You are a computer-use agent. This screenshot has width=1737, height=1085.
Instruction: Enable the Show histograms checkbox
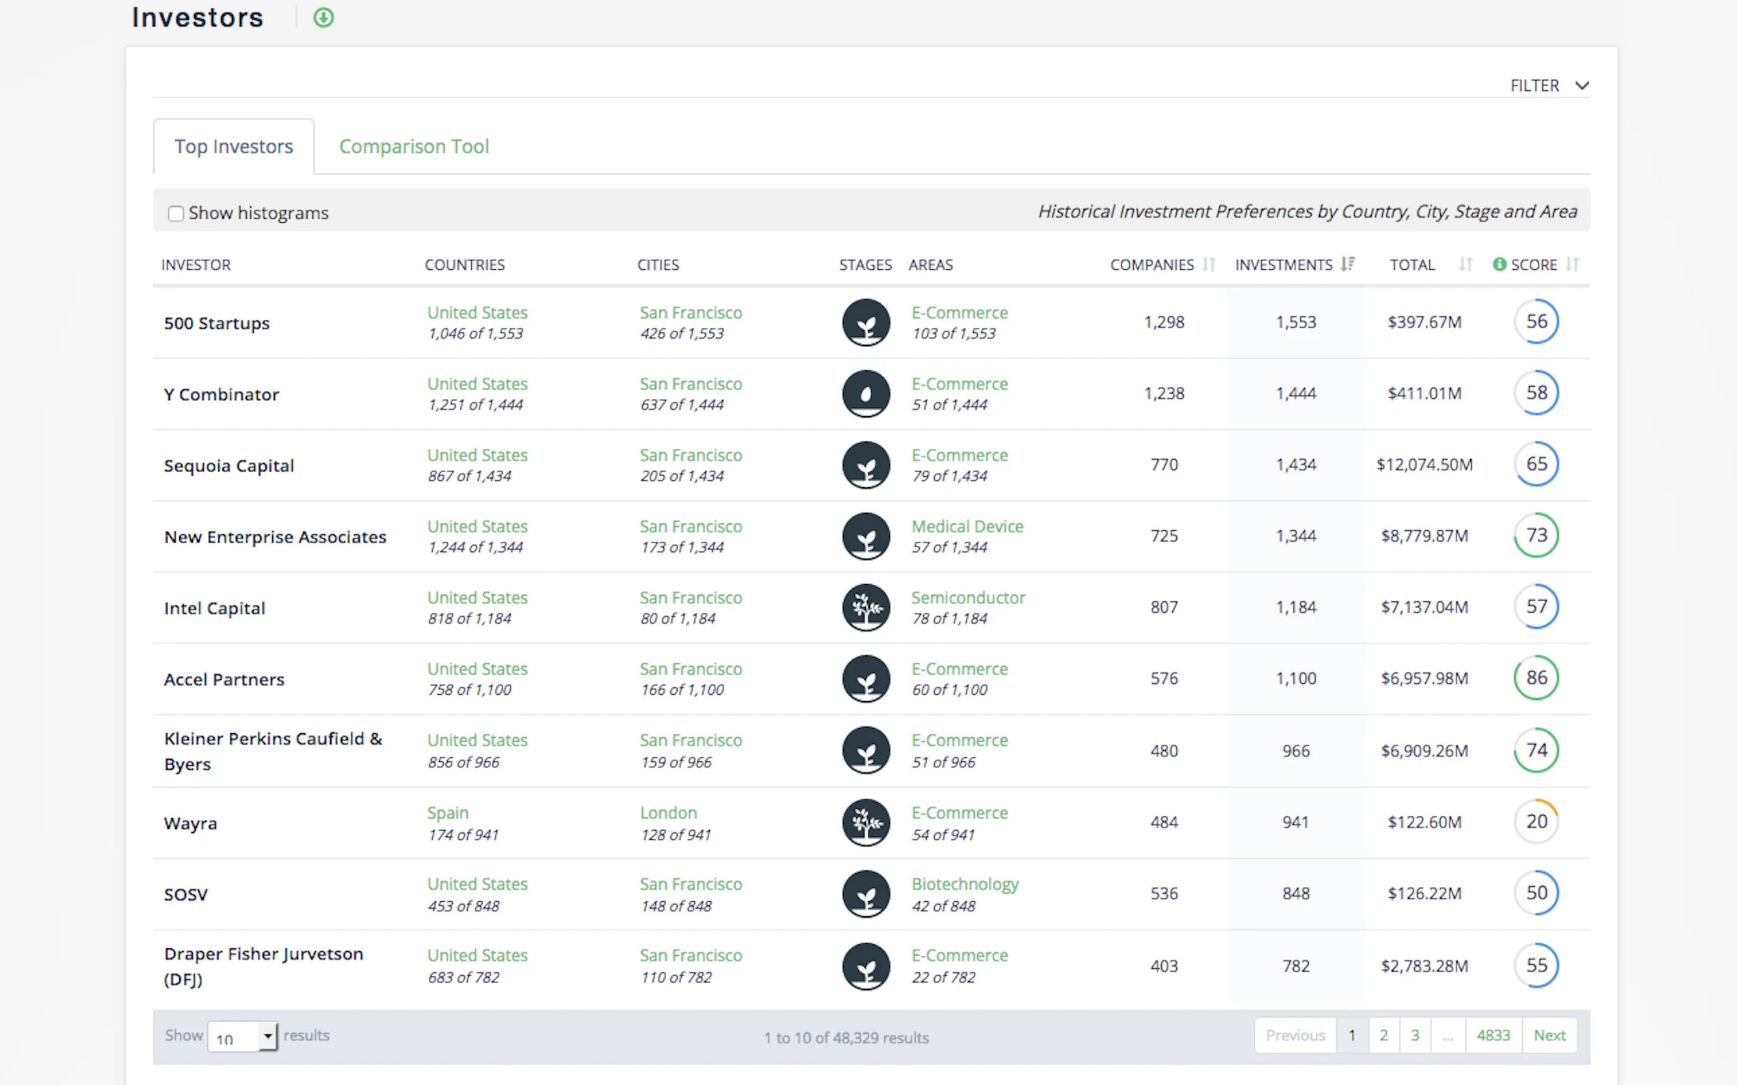176,214
